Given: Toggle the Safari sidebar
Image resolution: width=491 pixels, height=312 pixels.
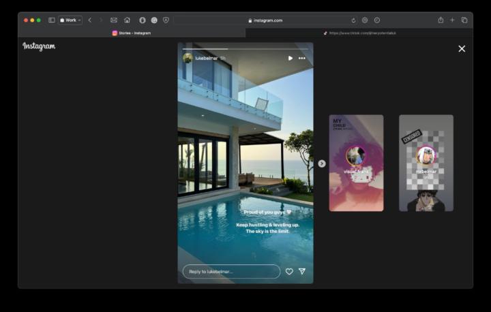Looking at the screenshot, I should [x=52, y=20].
